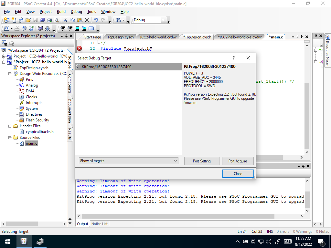Open the Tools menu
Image resolution: width=331 pixels, height=248 pixels.
(x=91, y=12)
